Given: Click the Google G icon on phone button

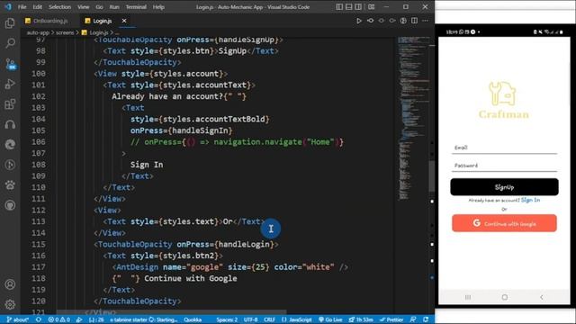Looking at the screenshot, I should (476, 223).
